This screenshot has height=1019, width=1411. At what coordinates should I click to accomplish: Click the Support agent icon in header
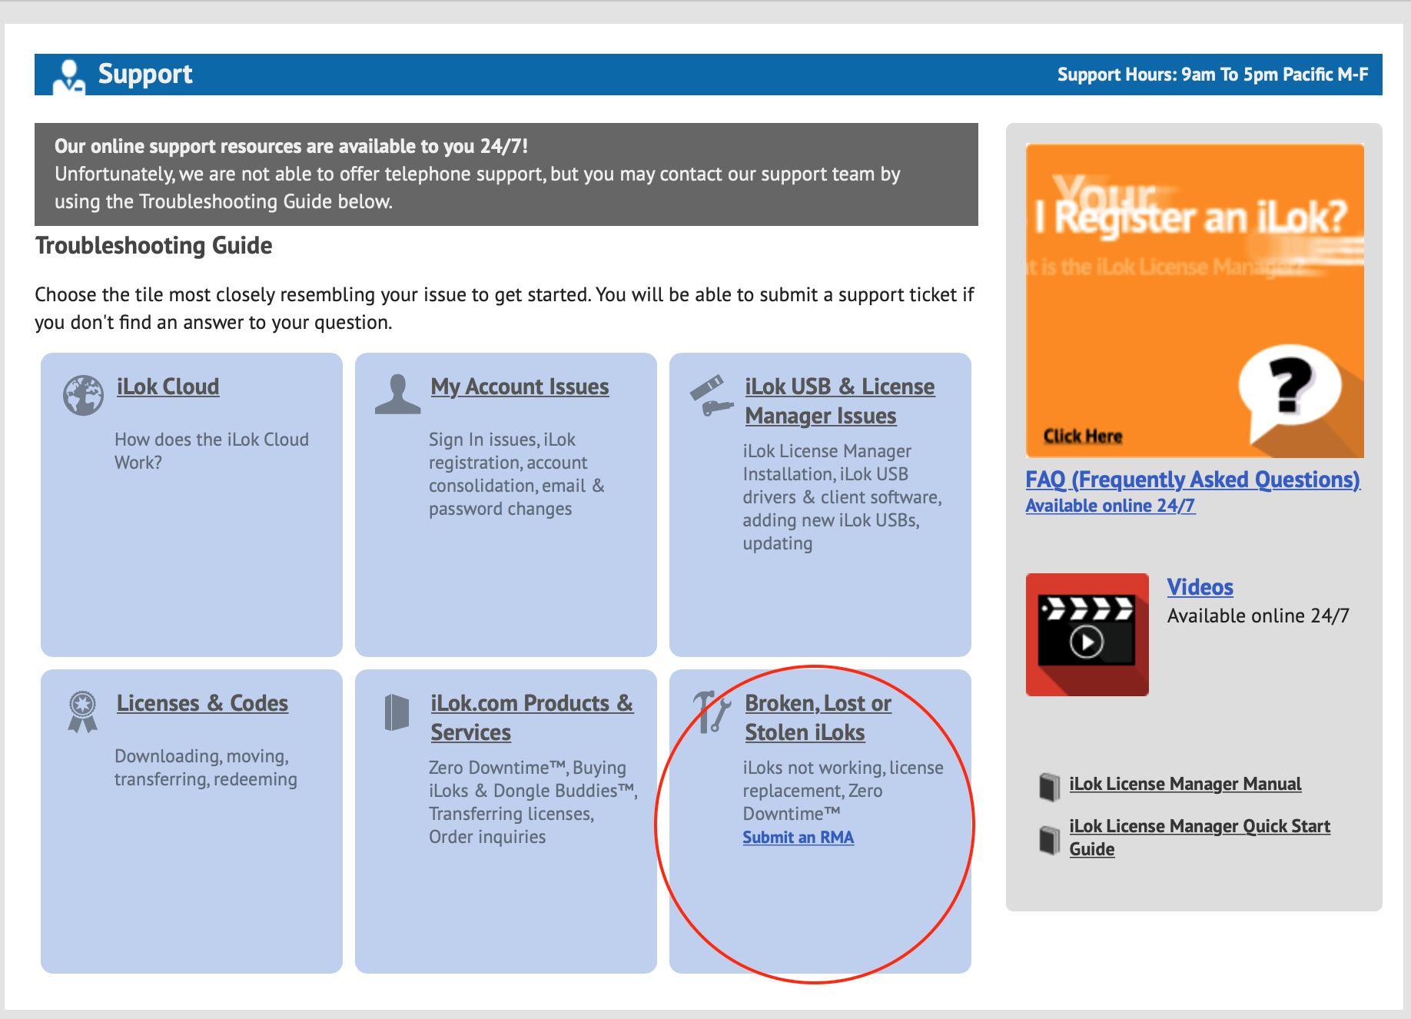point(68,76)
